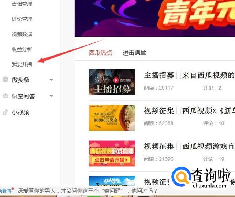Select 视频数据 in the sidebar
Screen dimensions: 235x197
22,34
